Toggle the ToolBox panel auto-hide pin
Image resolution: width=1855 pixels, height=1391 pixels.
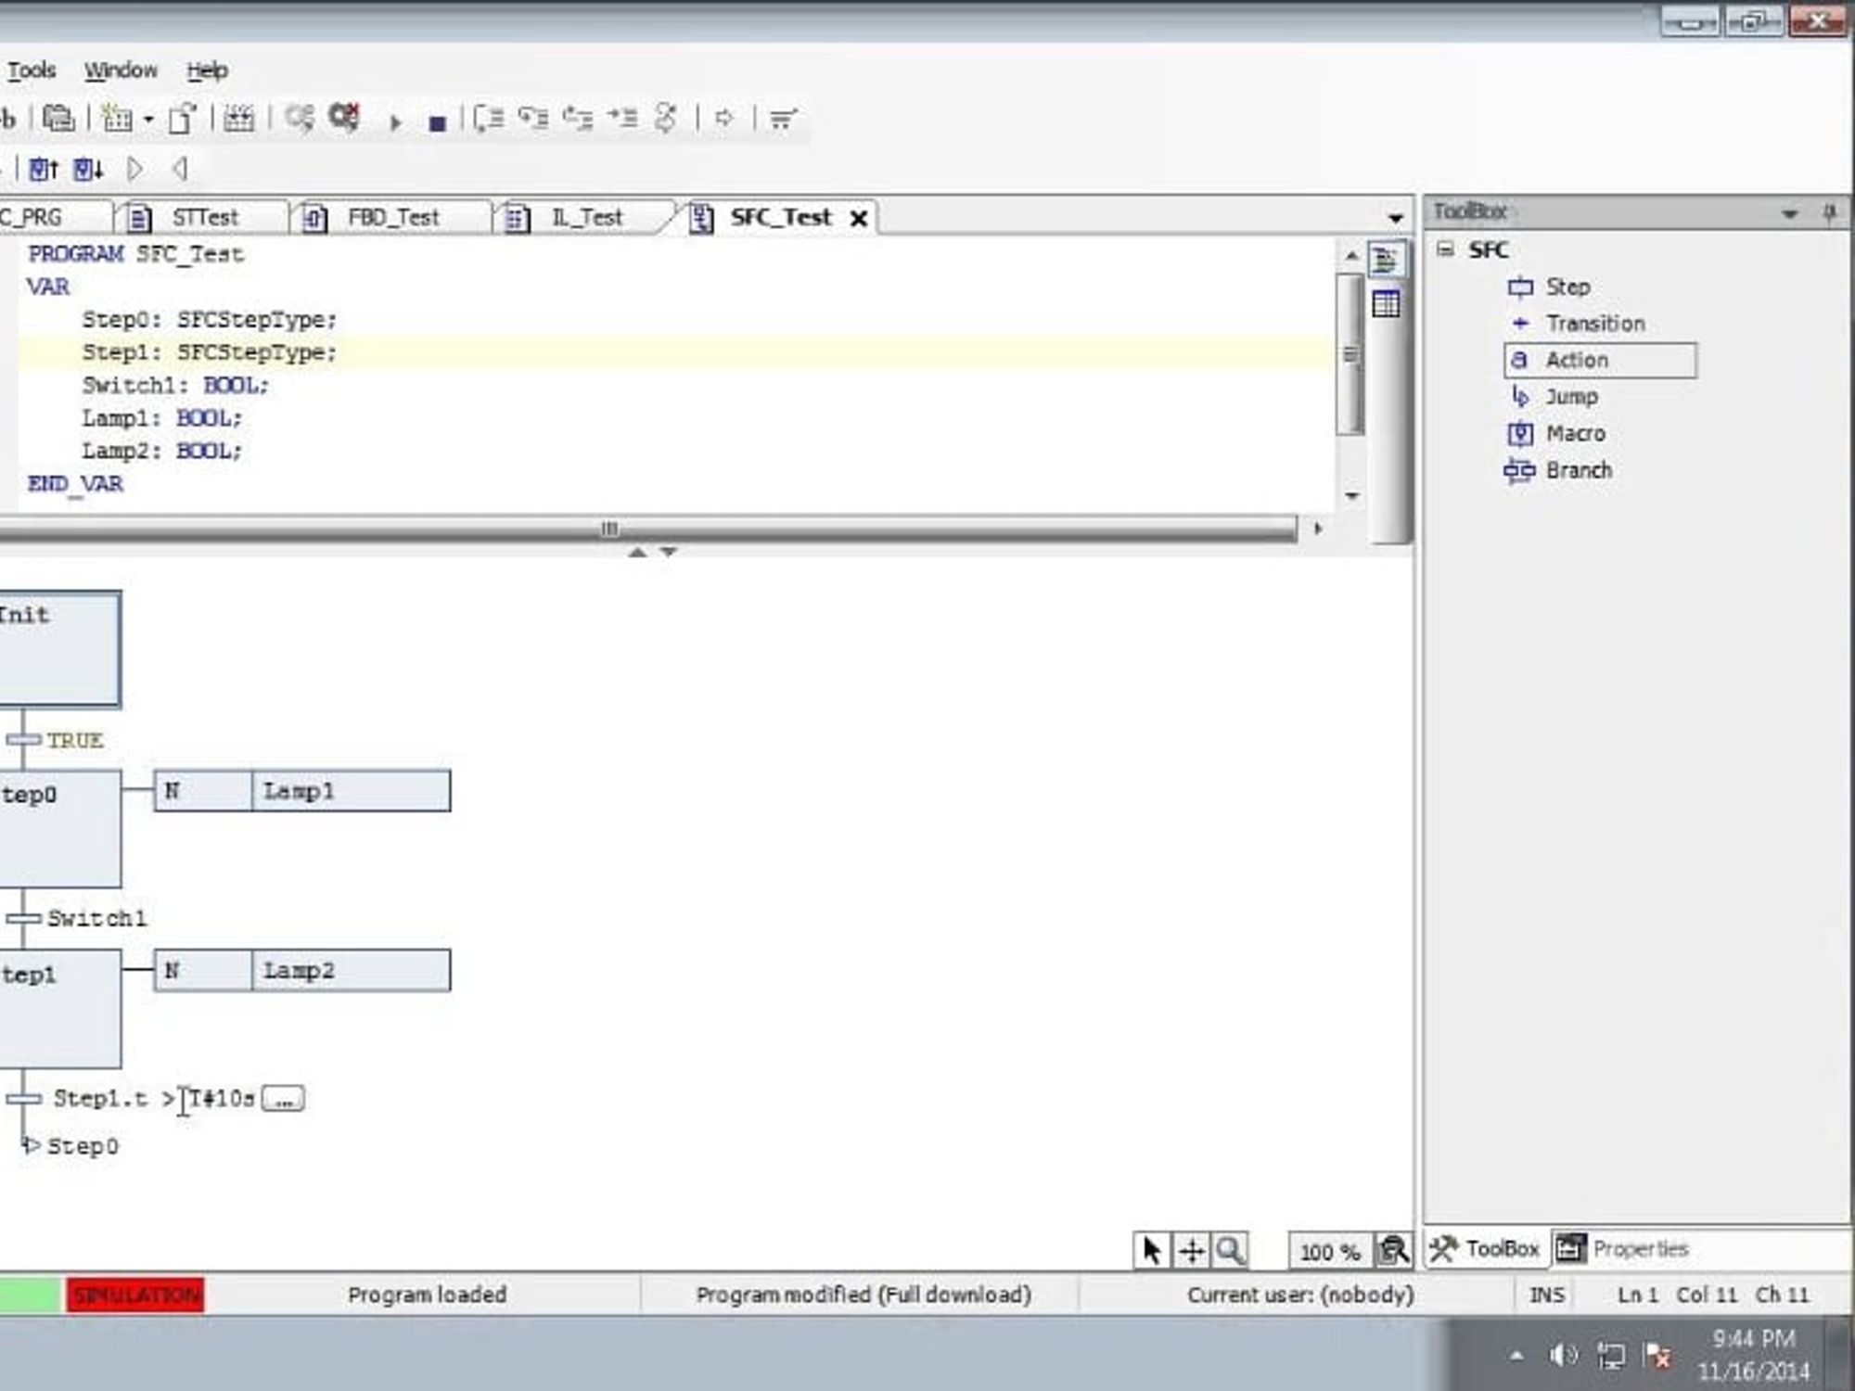(x=1829, y=213)
